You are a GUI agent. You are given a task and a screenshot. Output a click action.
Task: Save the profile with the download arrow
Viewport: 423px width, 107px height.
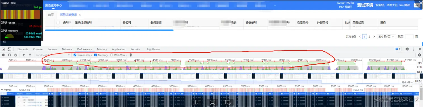pyautogui.click(x=30, y=55)
